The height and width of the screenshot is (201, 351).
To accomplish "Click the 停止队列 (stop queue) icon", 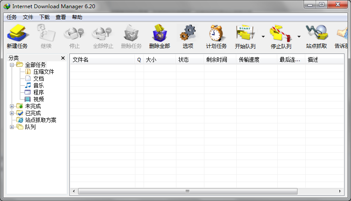I will (280, 33).
